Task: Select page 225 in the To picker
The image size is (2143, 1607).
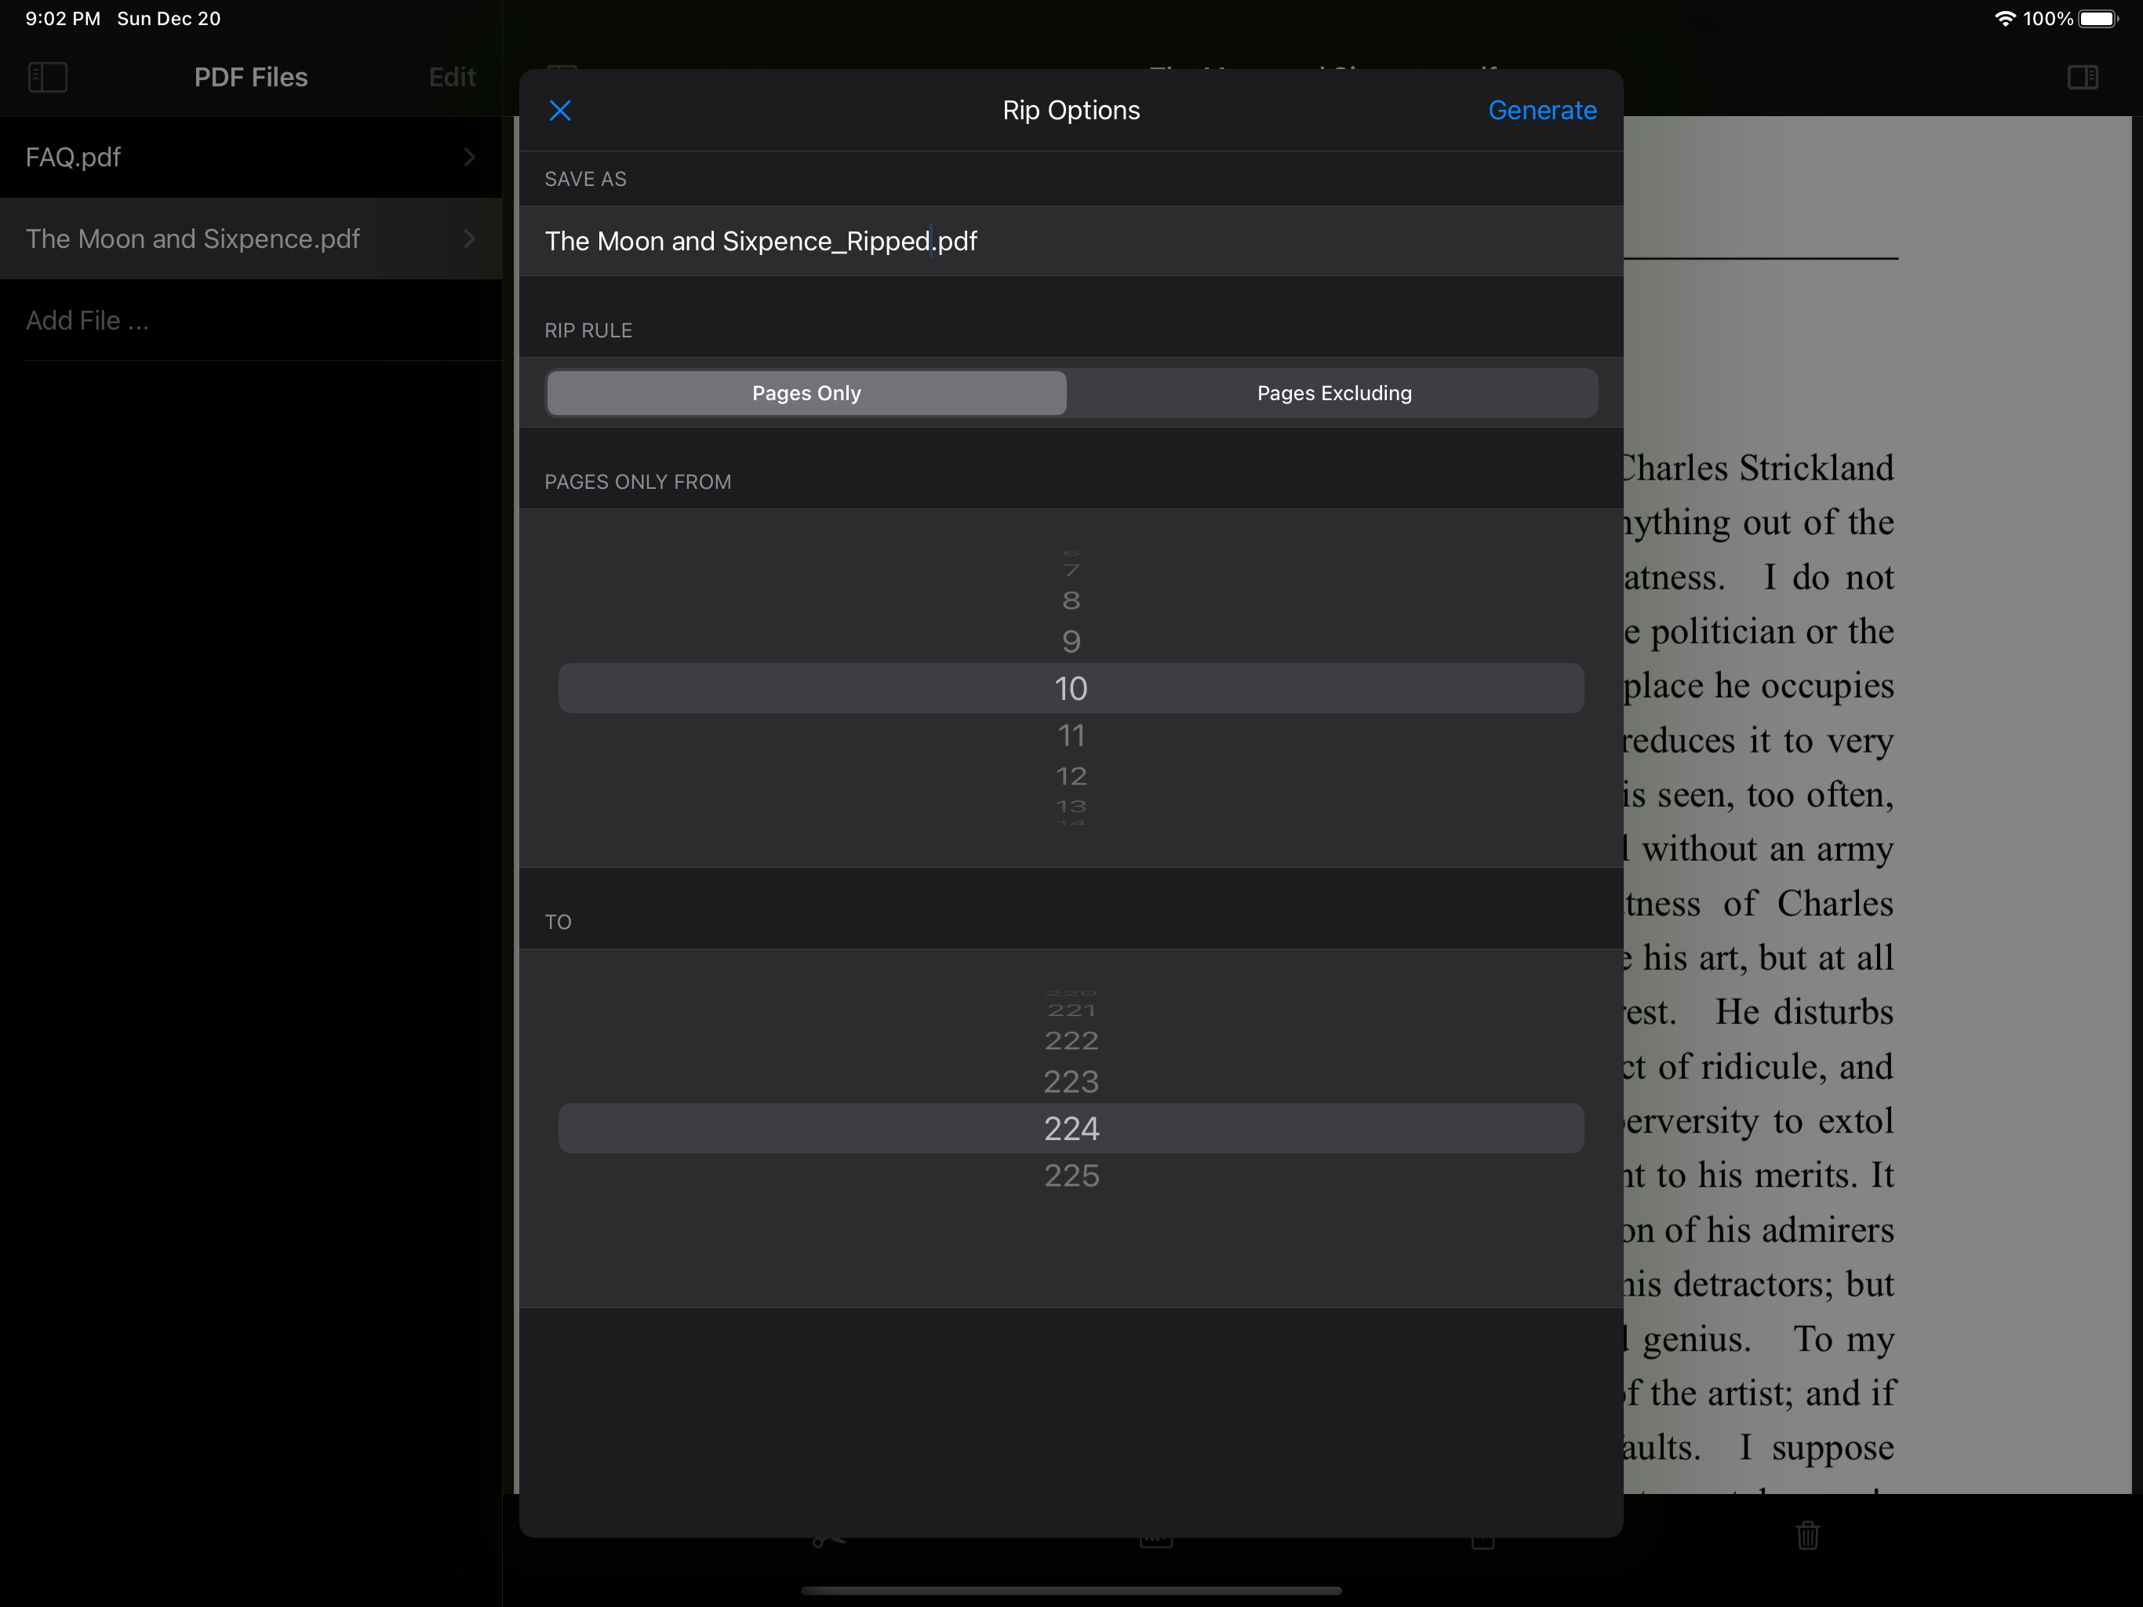Action: [x=1071, y=1175]
